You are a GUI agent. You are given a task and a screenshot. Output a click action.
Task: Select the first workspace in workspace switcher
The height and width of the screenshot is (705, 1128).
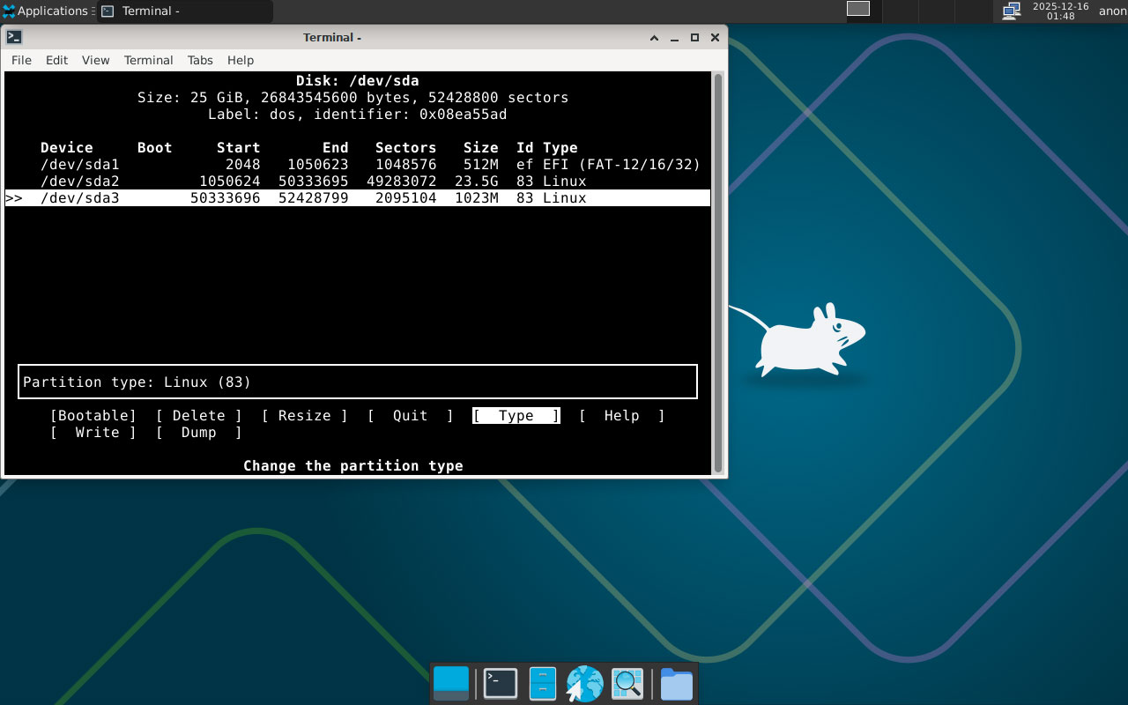[x=858, y=9]
